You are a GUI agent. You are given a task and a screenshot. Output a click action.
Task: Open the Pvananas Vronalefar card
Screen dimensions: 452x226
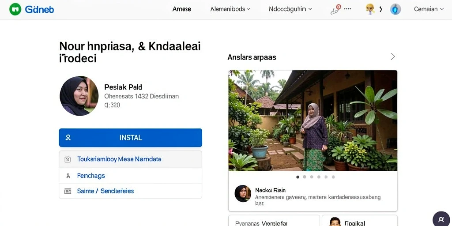click(x=274, y=221)
